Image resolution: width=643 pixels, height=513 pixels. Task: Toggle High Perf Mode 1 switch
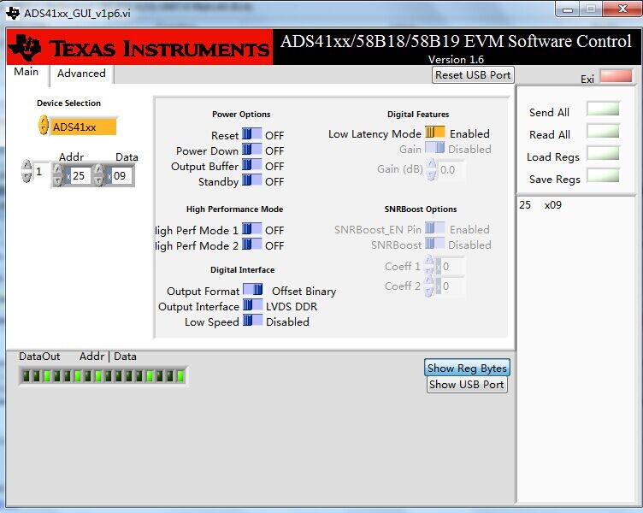[251, 229]
